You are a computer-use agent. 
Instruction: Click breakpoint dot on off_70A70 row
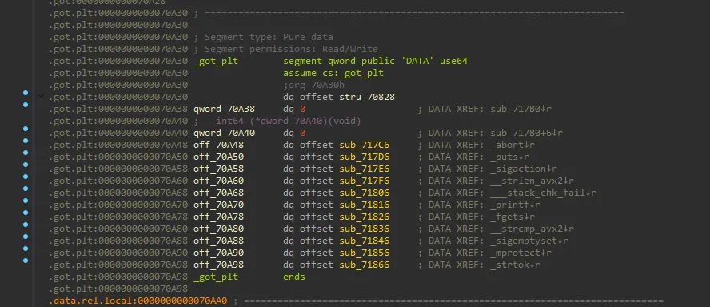26,201
